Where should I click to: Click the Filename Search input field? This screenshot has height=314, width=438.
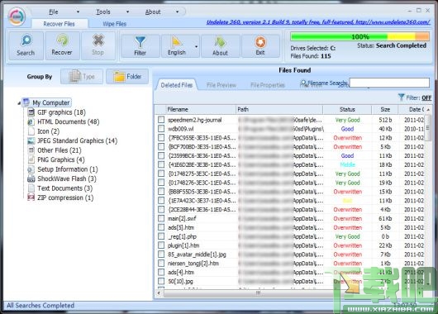[389, 83]
